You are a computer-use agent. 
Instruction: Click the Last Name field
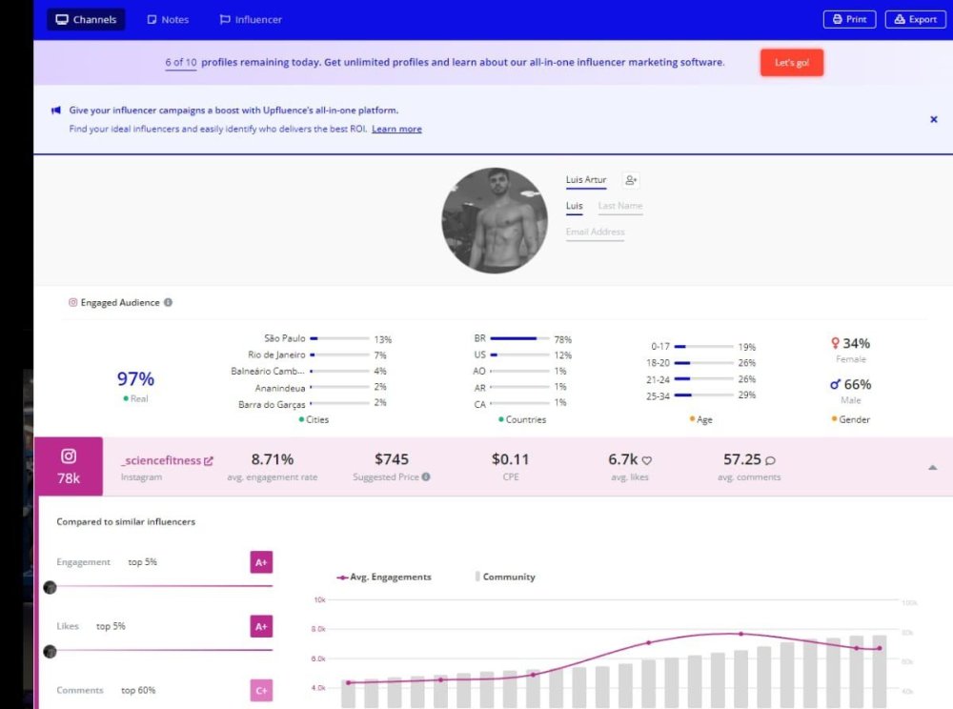(620, 206)
